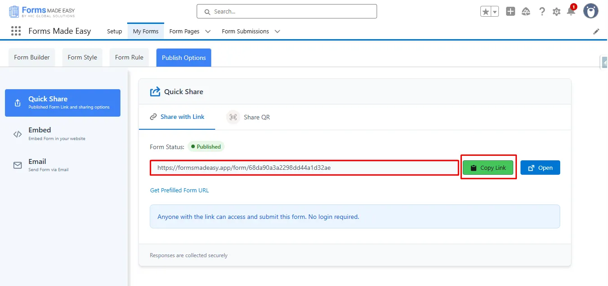Open the notifications bell
Viewport: 608px width, 286px height.
point(571,11)
